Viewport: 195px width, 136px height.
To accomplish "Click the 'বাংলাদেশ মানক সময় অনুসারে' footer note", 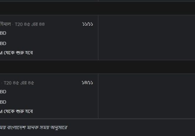I will tap(33, 128).
